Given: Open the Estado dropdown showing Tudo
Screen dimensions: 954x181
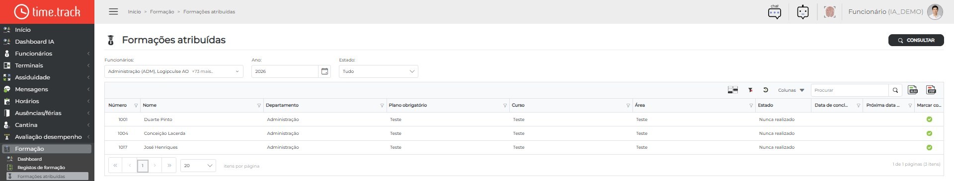Looking at the screenshot, I should click(x=379, y=71).
